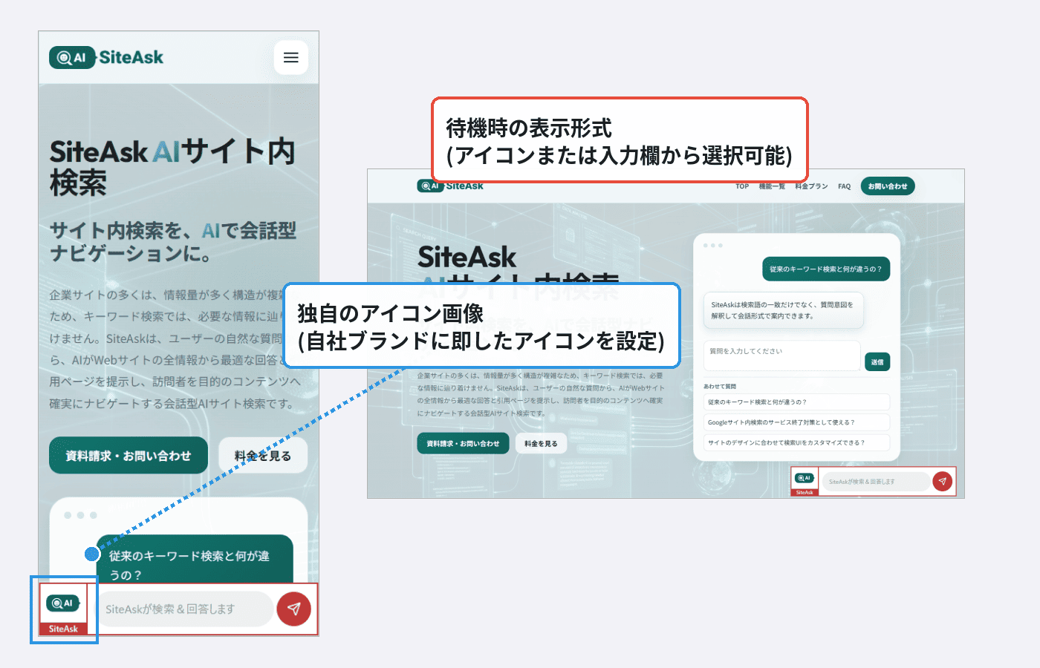Image resolution: width=1040 pixels, height=668 pixels.
Task: Click the green '送信' button
Action: (x=877, y=361)
